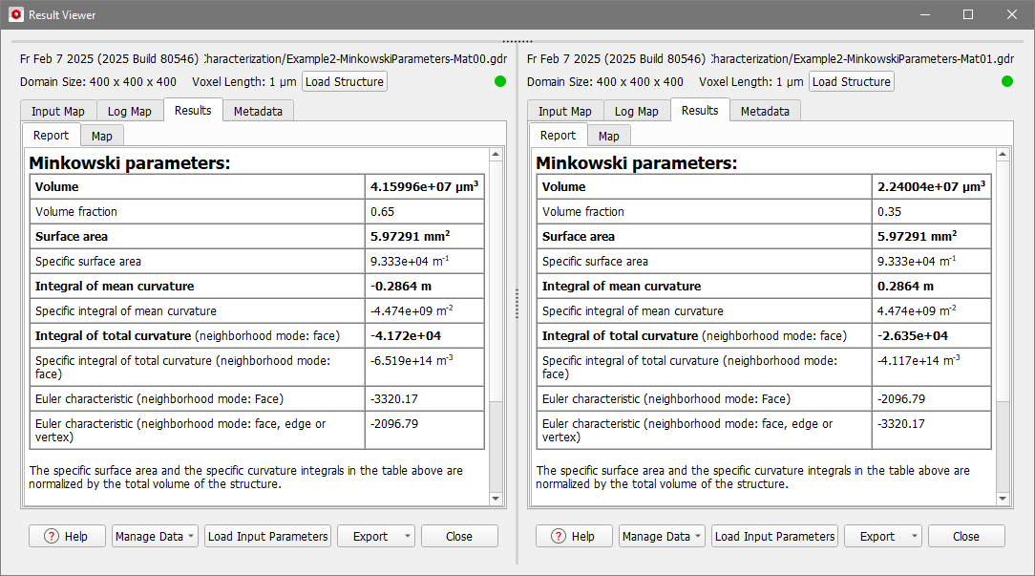Click left Minkowski parameters heading
This screenshot has height=576, width=1035.
point(130,162)
